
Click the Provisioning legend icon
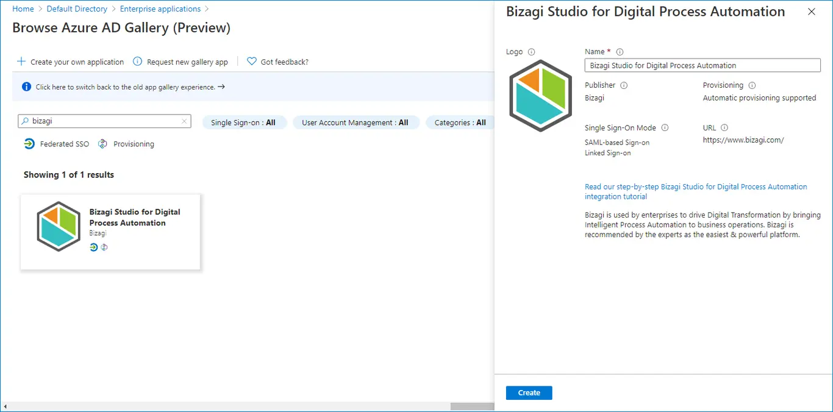pos(102,144)
